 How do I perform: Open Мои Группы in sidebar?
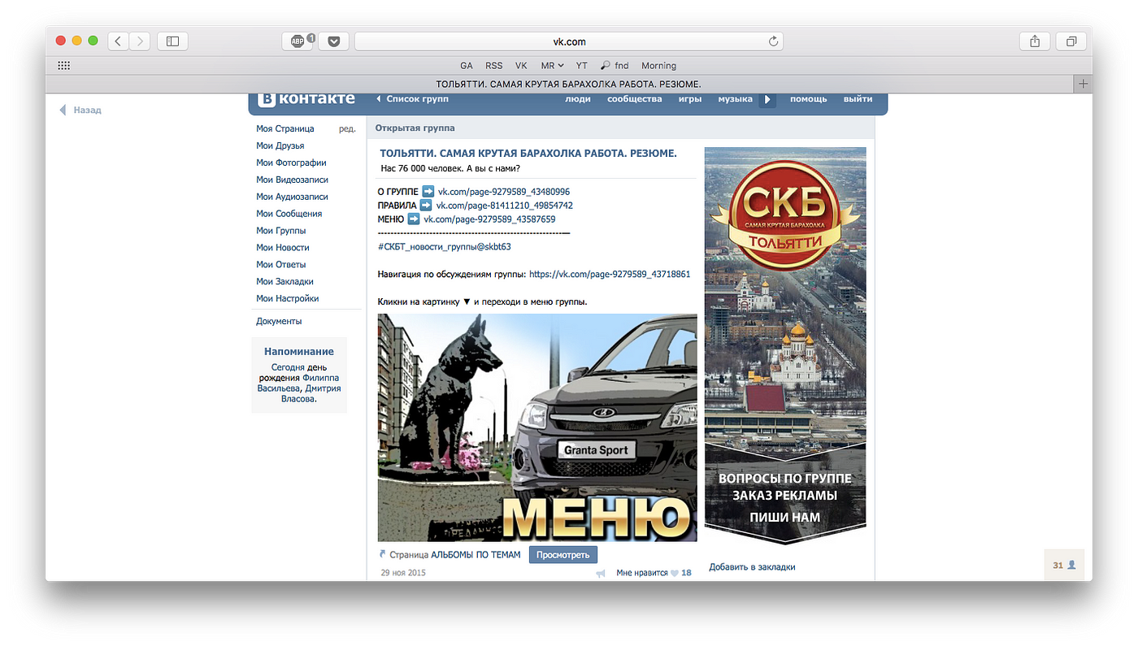[280, 231]
